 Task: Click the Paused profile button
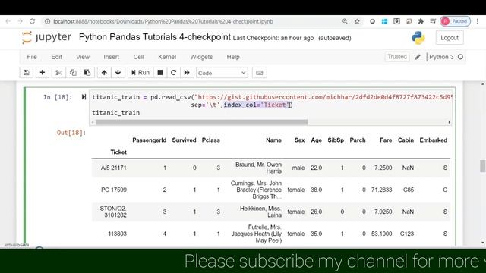[456, 21]
